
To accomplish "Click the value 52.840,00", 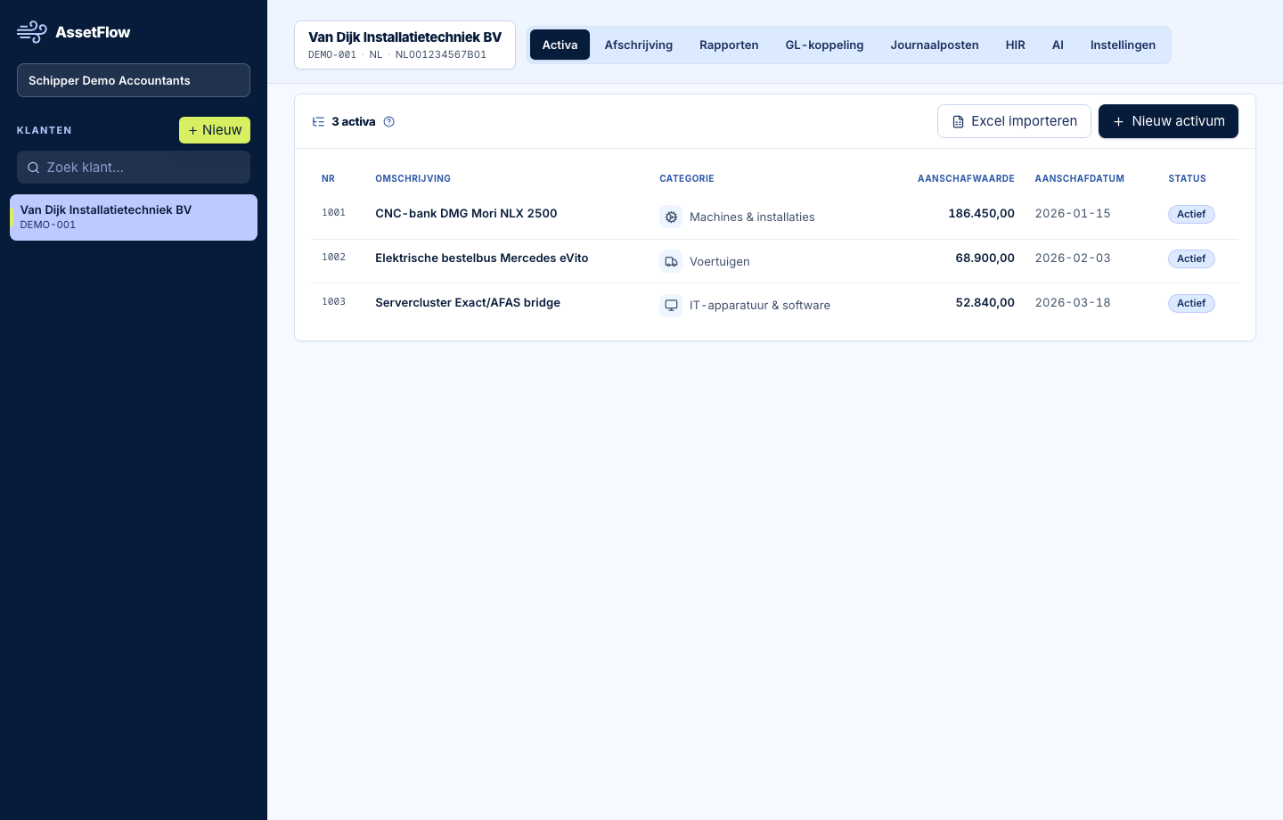I will (x=985, y=302).
